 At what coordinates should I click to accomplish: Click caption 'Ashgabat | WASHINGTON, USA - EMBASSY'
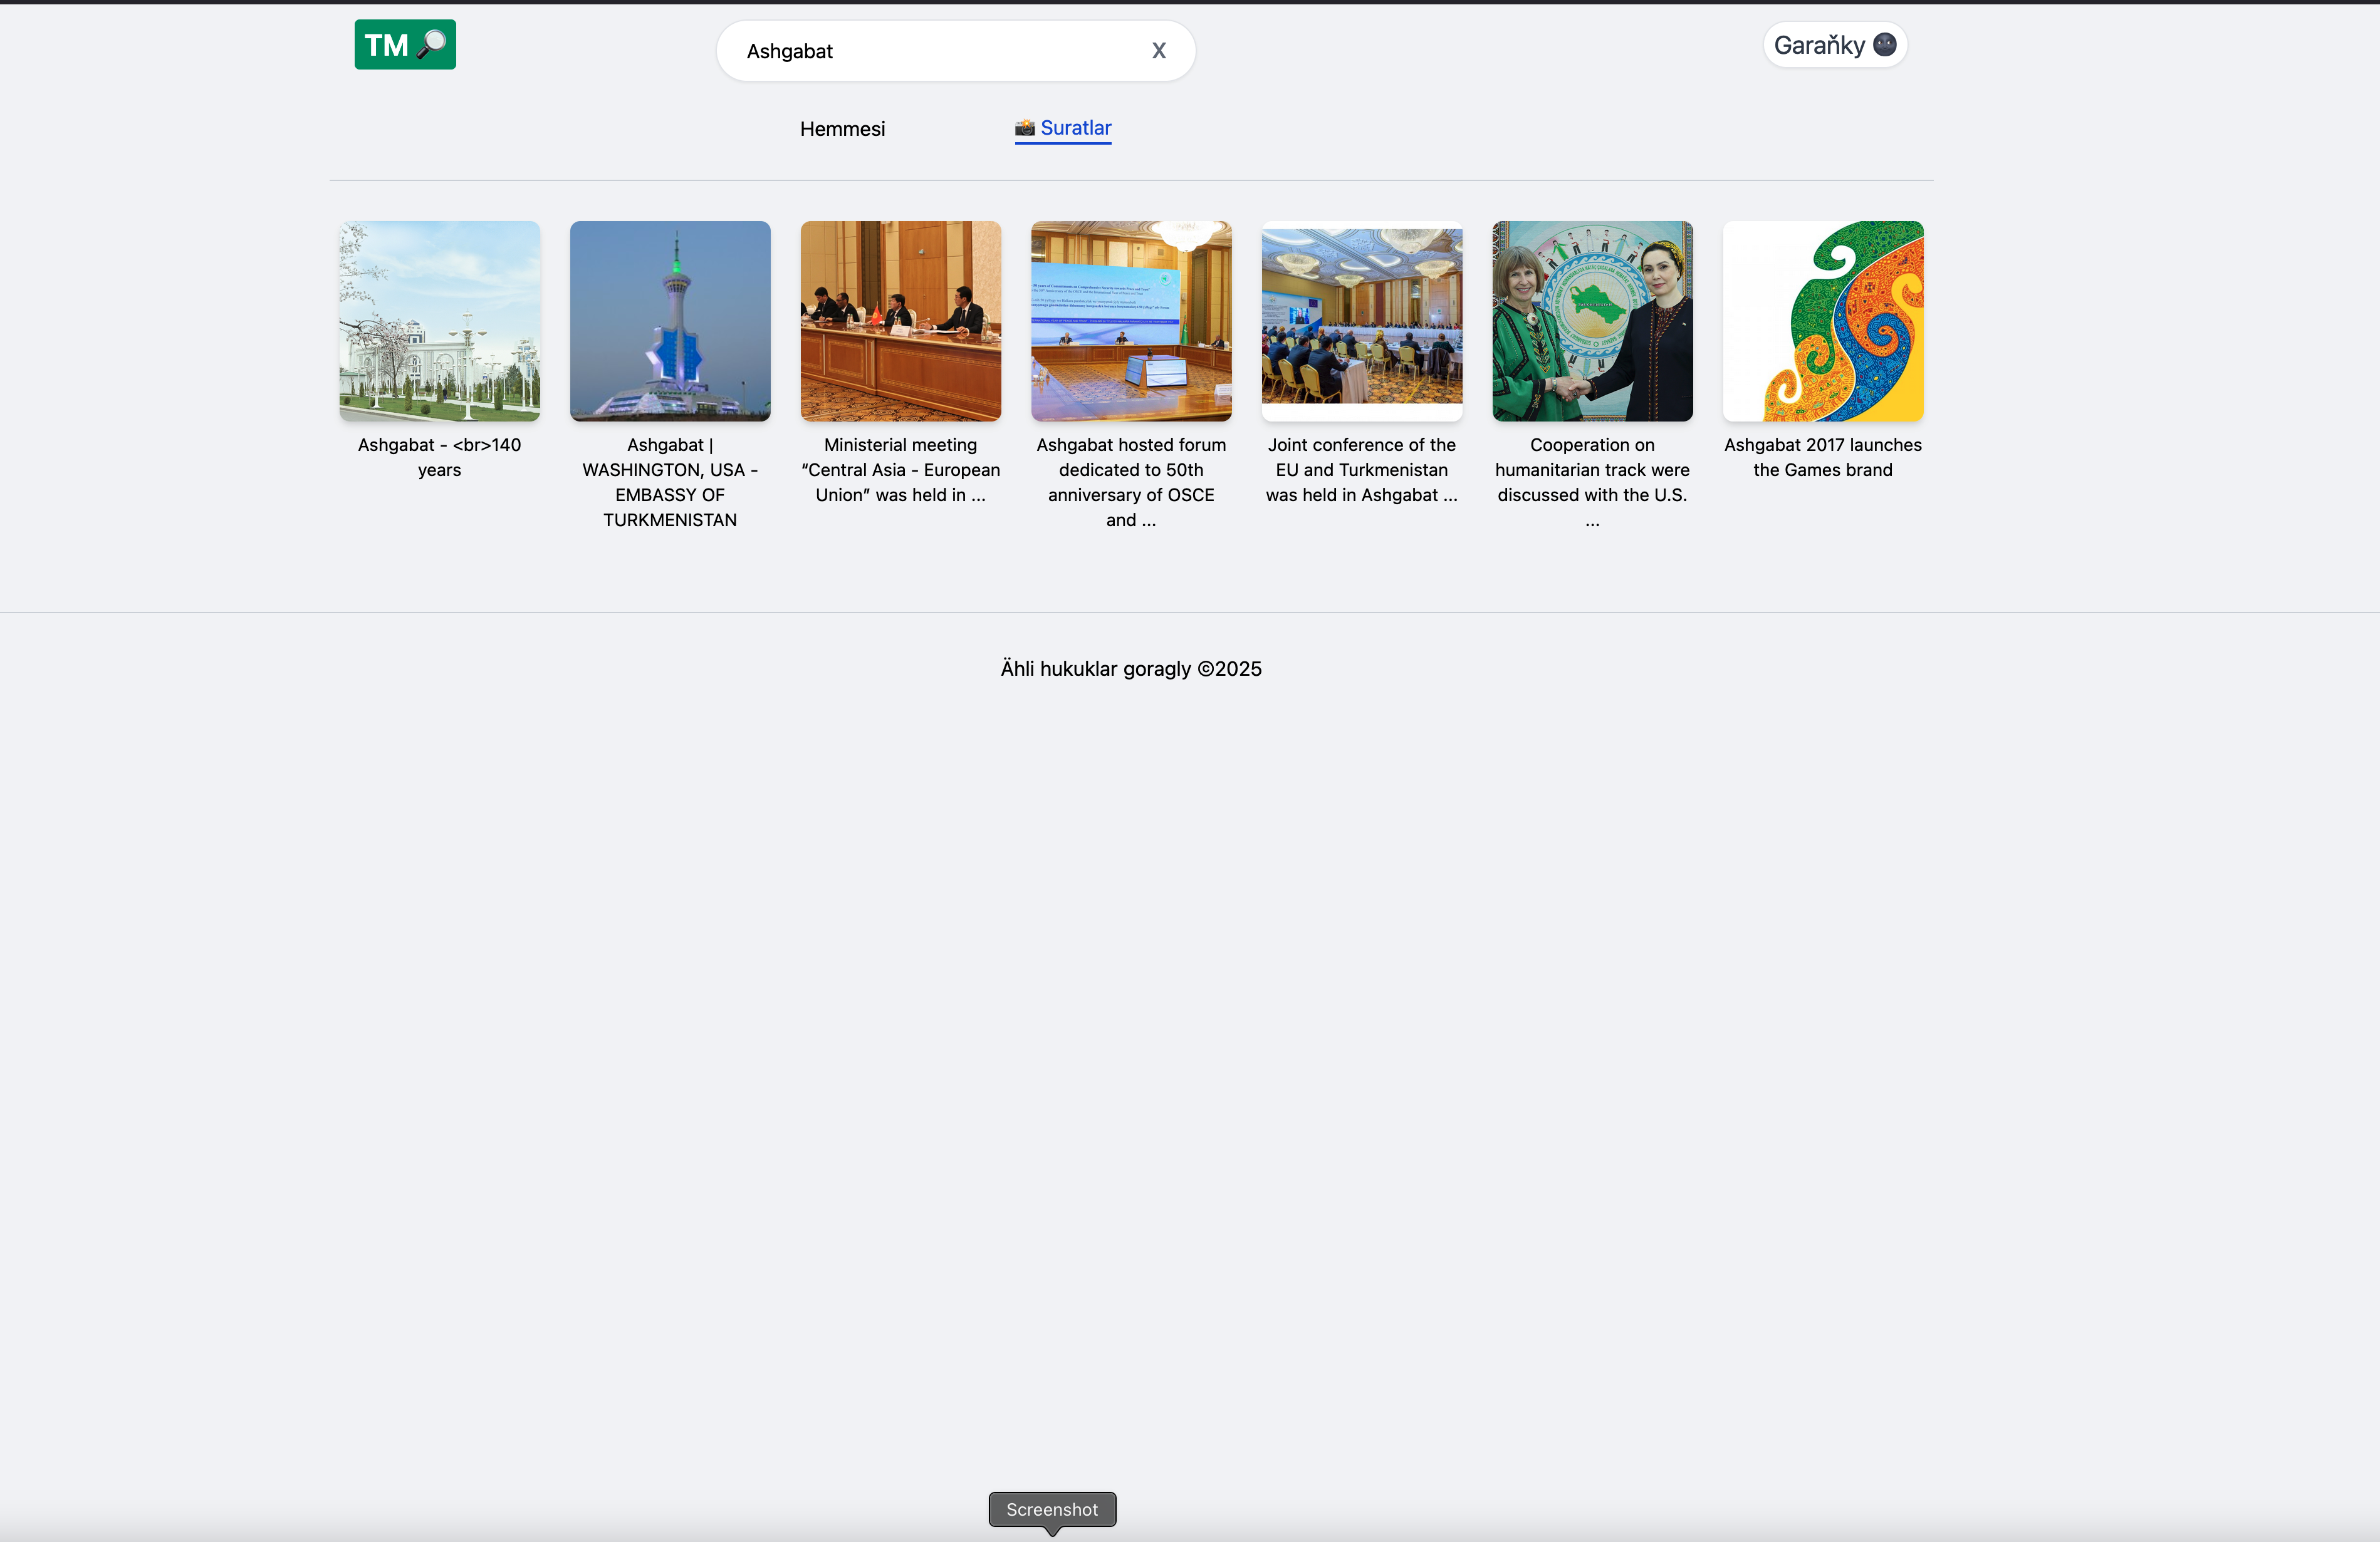pyautogui.click(x=670, y=483)
